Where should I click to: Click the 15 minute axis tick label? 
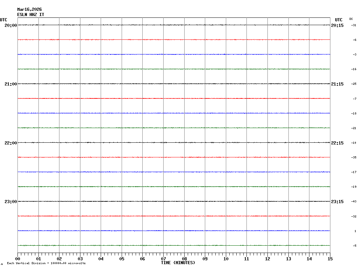330,259
